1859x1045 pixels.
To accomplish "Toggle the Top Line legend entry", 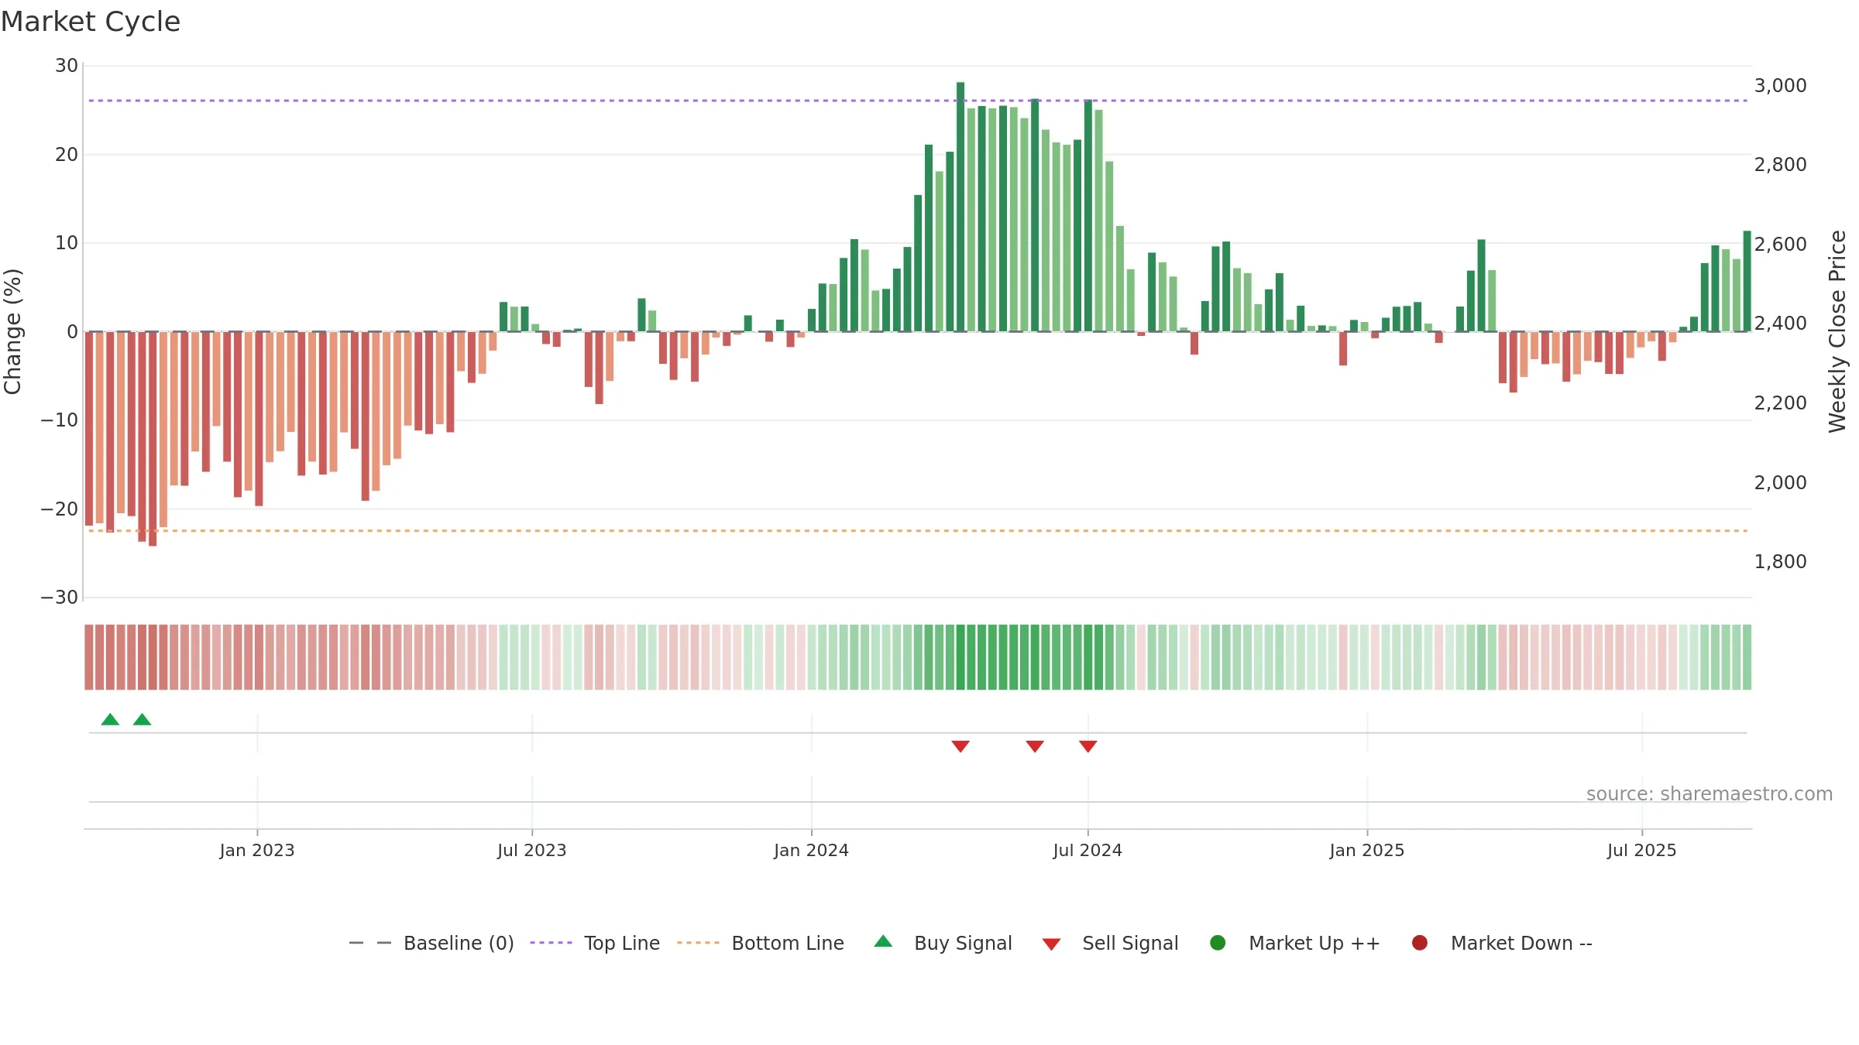I will tap(594, 943).
